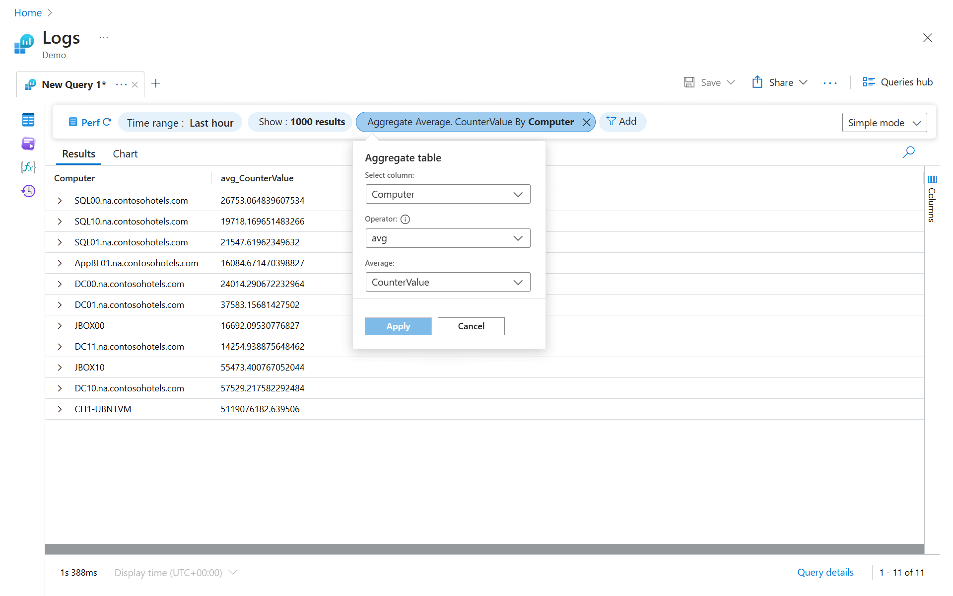Select the Results tab

(78, 154)
